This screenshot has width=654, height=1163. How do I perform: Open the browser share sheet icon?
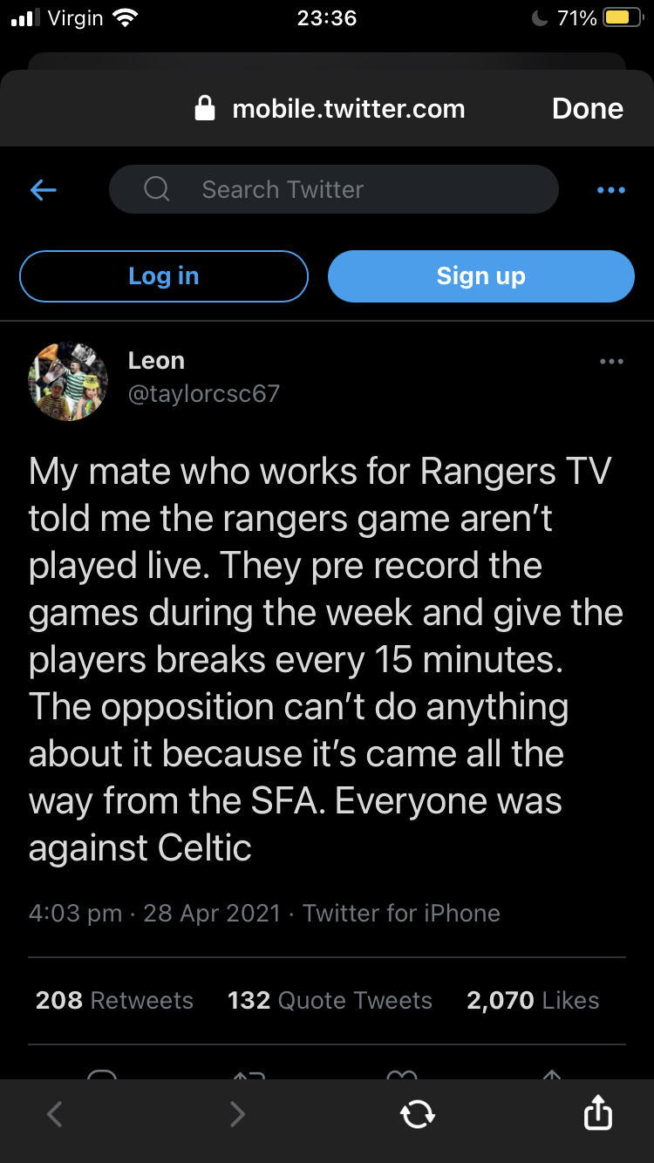coord(597,1113)
